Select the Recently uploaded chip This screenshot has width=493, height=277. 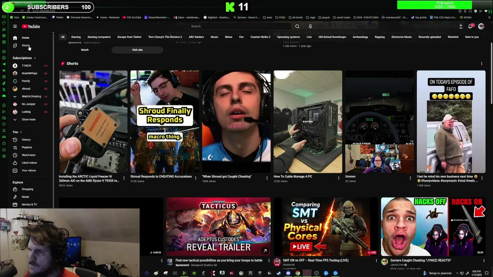click(429, 37)
